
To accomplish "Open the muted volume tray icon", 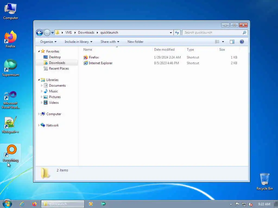I will coord(250,204).
